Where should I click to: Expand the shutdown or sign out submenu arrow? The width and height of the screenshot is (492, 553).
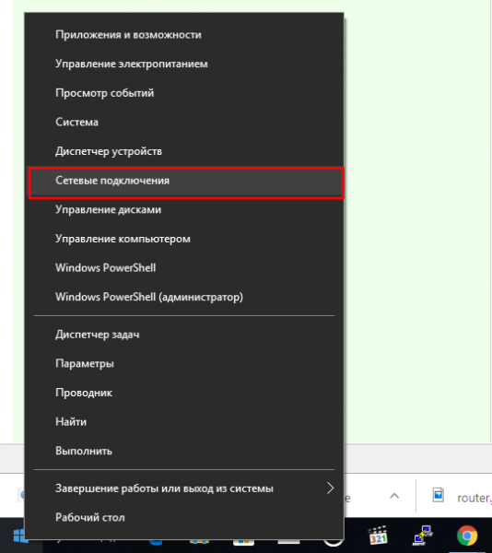click(330, 488)
